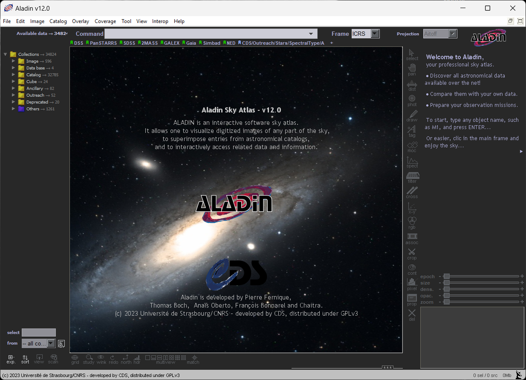526x380 pixels.
Task: Toggle the coordinate grid button
Action: [x=75, y=359]
